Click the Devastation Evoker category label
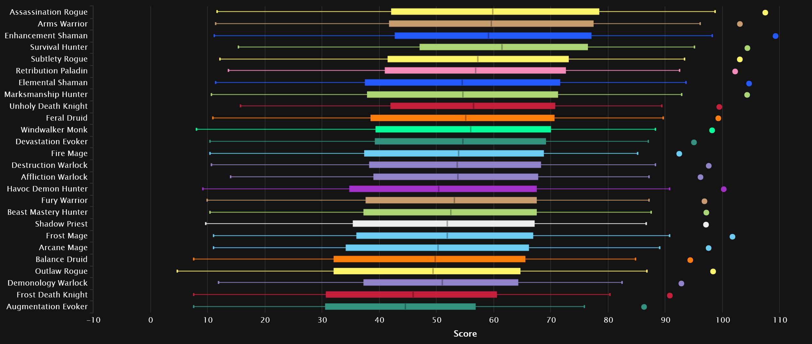 51,142
